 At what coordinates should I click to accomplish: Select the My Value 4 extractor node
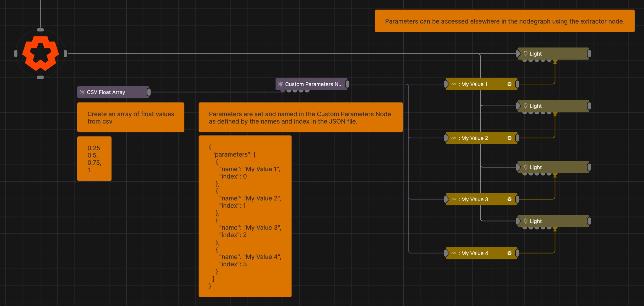point(481,253)
